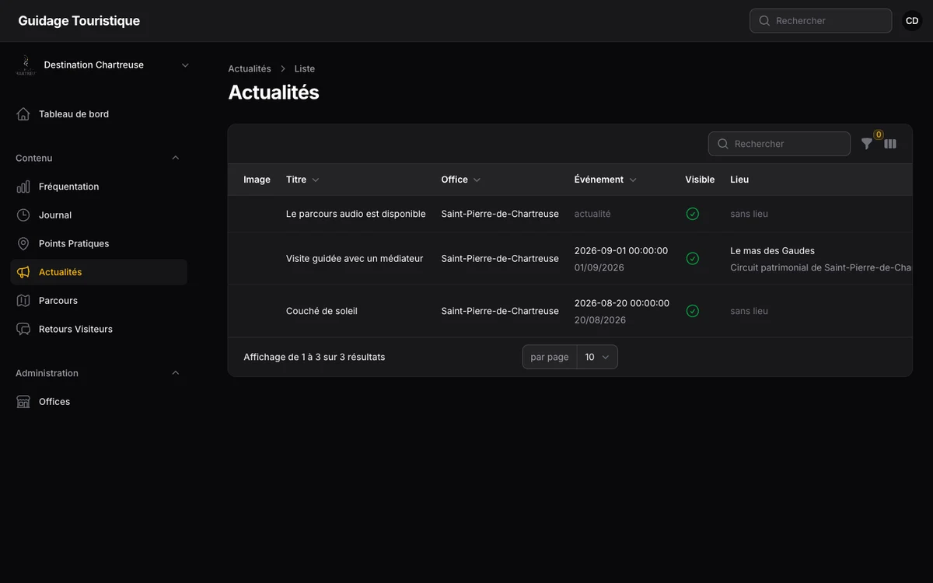The image size is (933, 583).
Task: Click the Offices storefront icon
Action: pos(23,402)
